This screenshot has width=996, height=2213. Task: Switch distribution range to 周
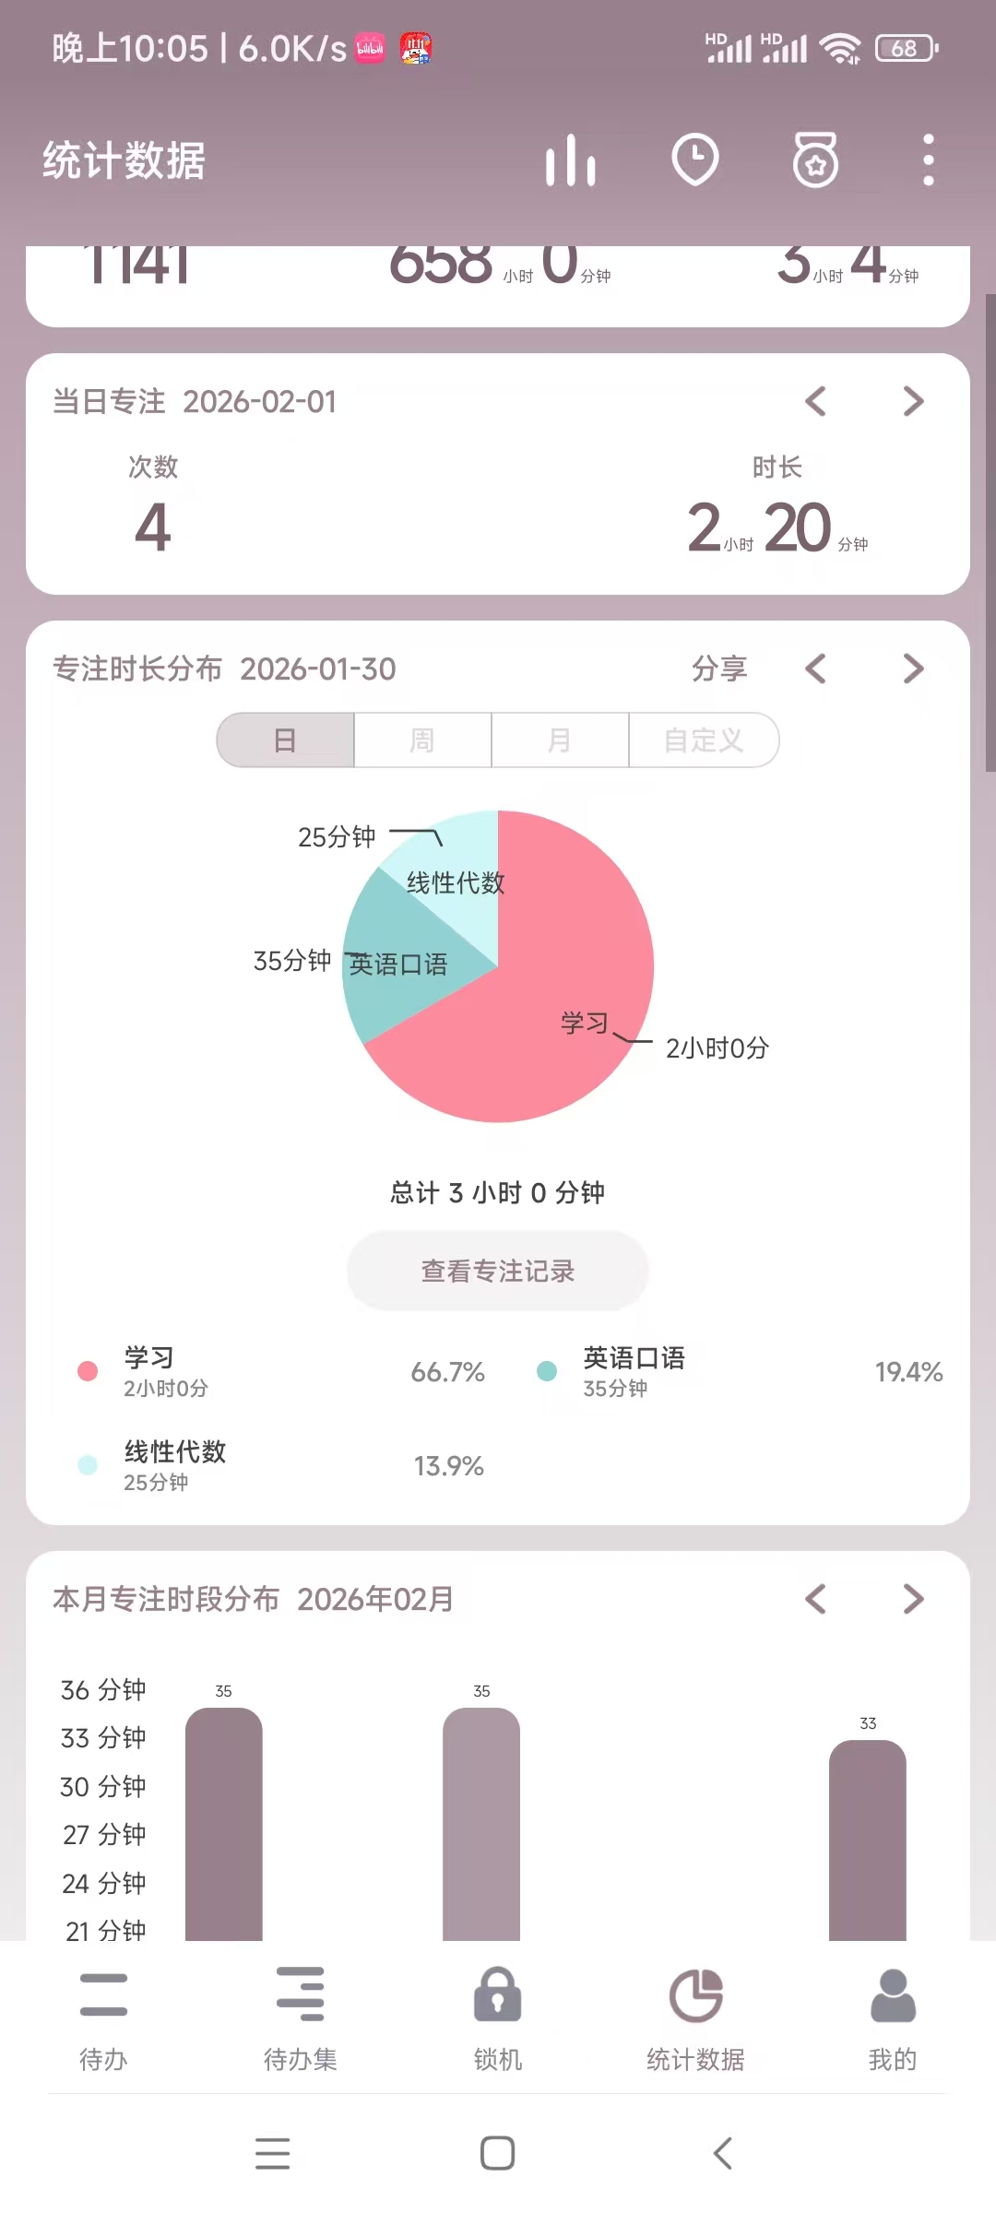[422, 740]
